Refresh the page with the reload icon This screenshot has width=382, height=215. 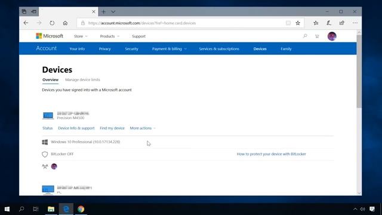52,23
